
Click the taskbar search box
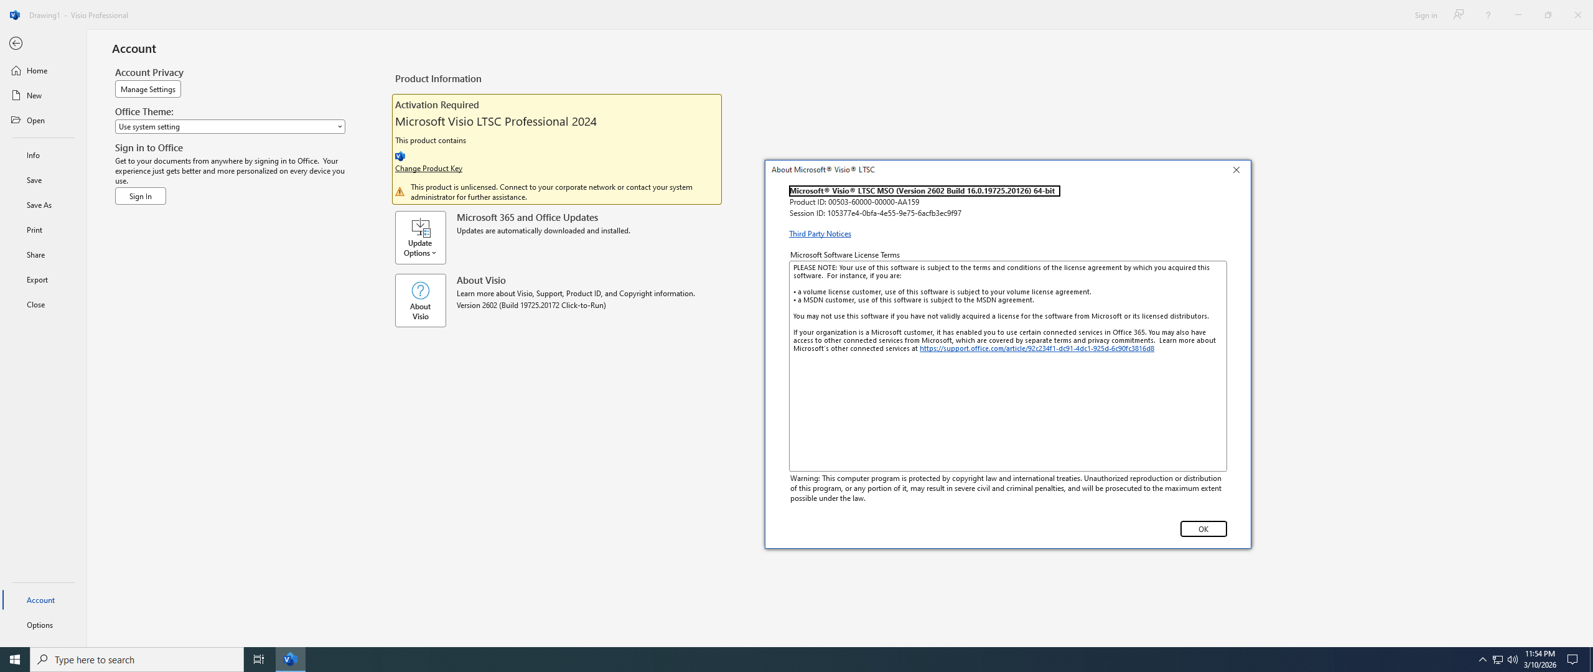[x=137, y=659]
